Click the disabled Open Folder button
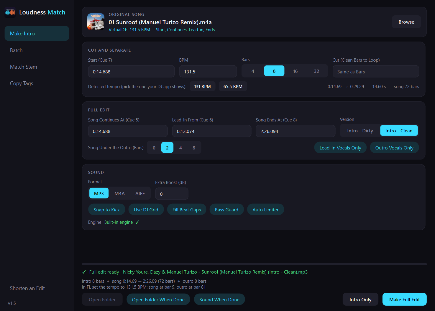 (102, 300)
